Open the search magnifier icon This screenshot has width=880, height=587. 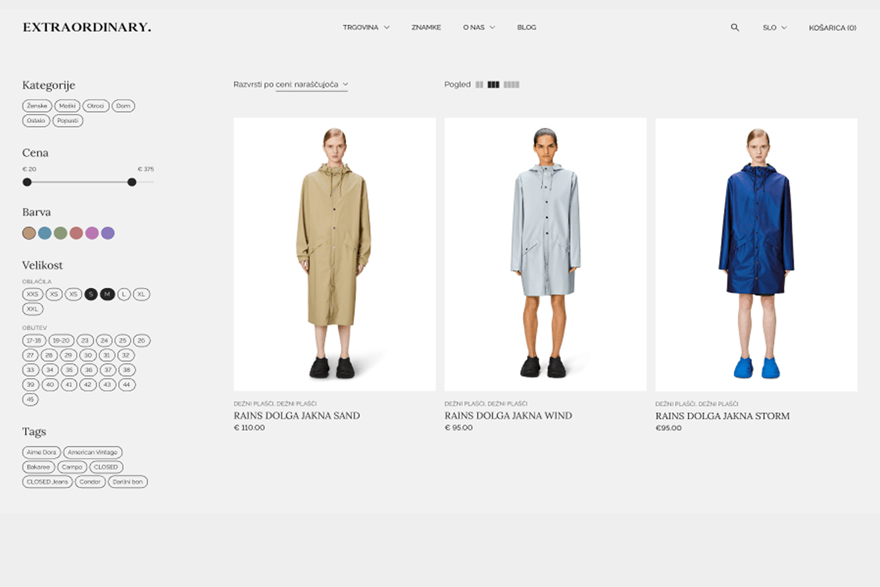tap(735, 27)
